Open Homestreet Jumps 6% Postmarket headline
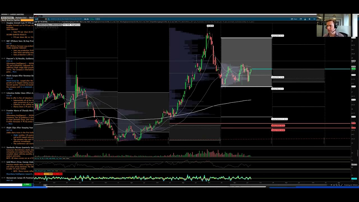 coord(20,178)
